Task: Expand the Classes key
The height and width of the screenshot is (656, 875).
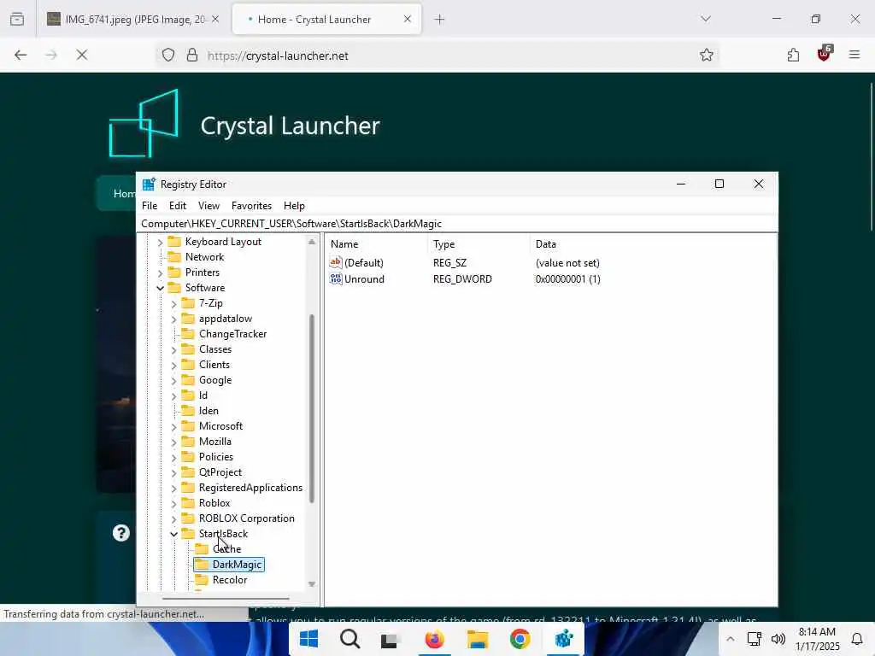Action: 173,349
